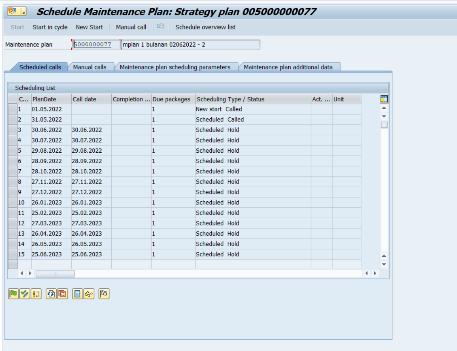Display call details with the glasses icon
This screenshot has width=457, height=351.
[x=89, y=293]
